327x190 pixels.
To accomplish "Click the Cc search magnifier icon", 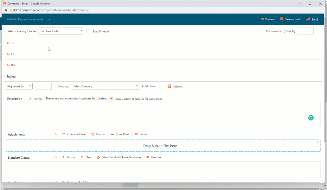I will [9, 54].
